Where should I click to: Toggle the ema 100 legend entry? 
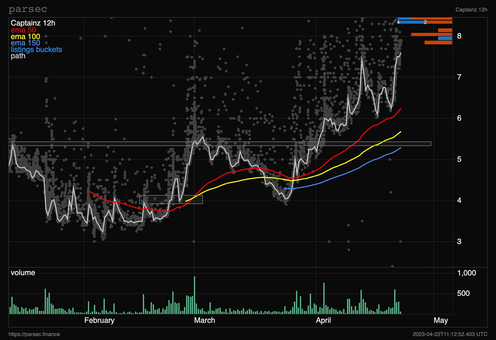pos(25,36)
